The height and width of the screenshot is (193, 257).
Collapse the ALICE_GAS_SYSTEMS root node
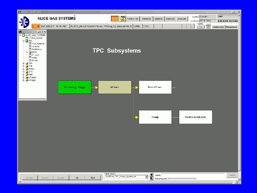click(20, 35)
